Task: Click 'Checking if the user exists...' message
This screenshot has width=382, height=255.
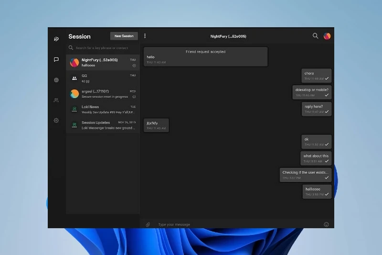Action: [x=306, y=175]
